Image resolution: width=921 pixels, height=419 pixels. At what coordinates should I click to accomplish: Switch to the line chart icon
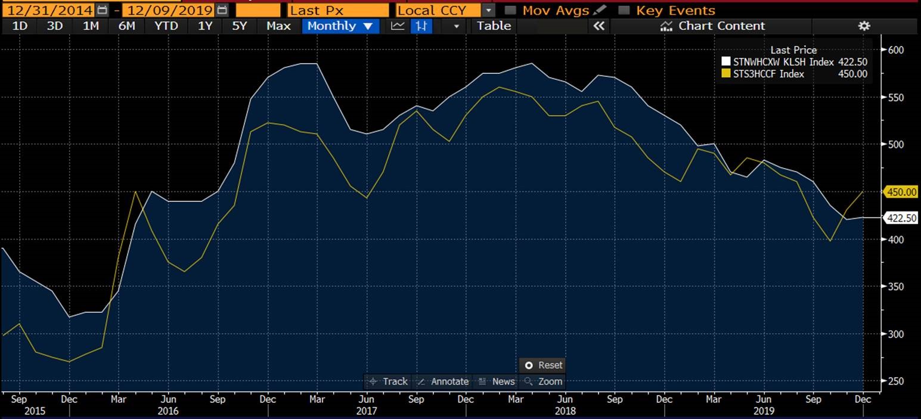pyautogui.click(x=398, y=26)
